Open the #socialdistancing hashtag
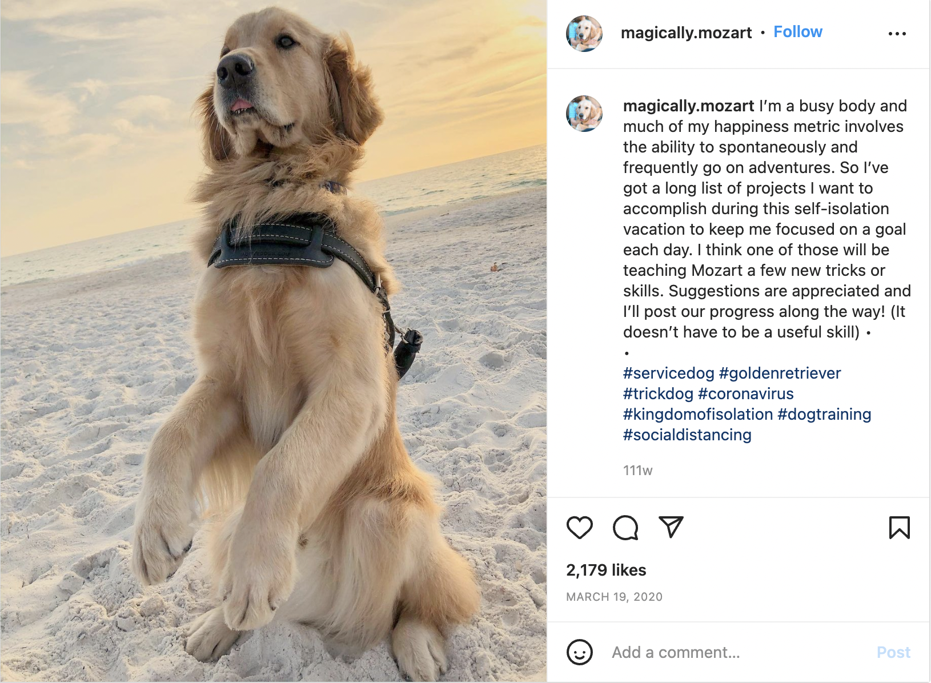931x683 pixels. 687,435
